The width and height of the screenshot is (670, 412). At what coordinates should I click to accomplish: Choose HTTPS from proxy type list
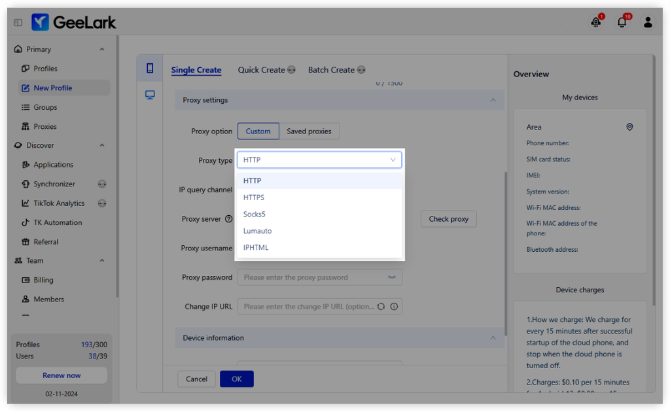pos(319,197)
